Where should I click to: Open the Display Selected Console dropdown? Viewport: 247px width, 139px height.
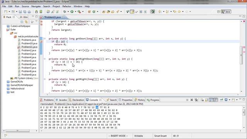click(229, 100)
